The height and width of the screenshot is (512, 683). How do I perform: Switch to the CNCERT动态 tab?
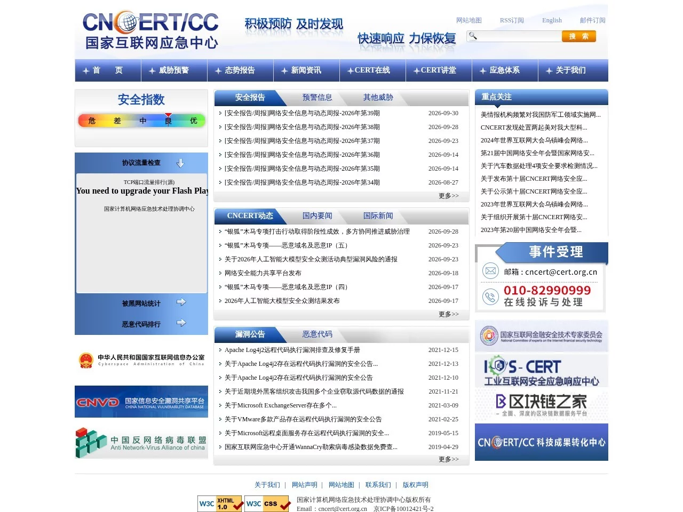(x=250, y=216)
